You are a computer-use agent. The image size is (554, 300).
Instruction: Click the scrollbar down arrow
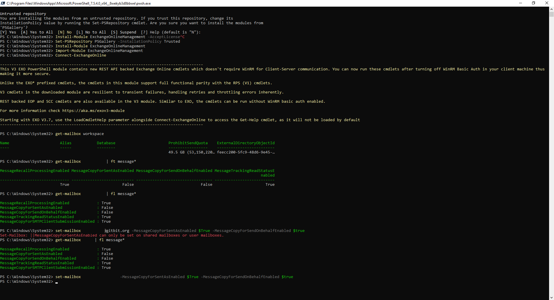[551, 297]
